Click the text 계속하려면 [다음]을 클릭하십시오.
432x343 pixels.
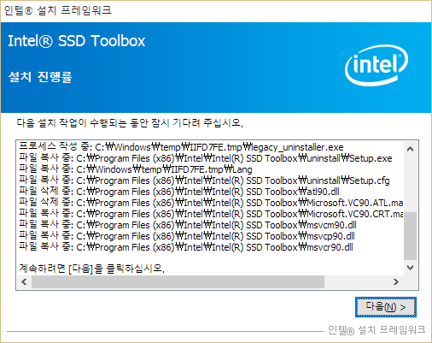pyautogui.click(x=91, y=269)
